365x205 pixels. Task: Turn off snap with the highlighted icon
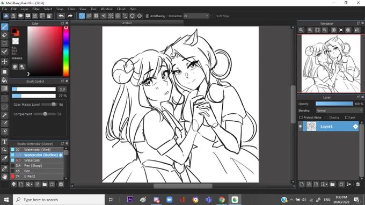82,16
